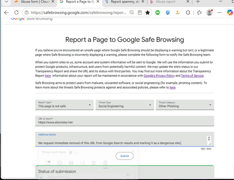Click the safebrowsing.google.com address bar
234x180 pixels.
79,13
